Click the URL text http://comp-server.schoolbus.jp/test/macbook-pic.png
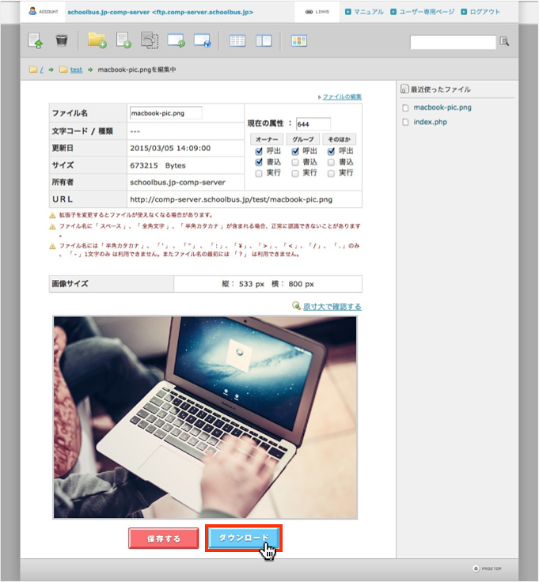This screenshot has width=539, height=582. (x=231, y=199)
